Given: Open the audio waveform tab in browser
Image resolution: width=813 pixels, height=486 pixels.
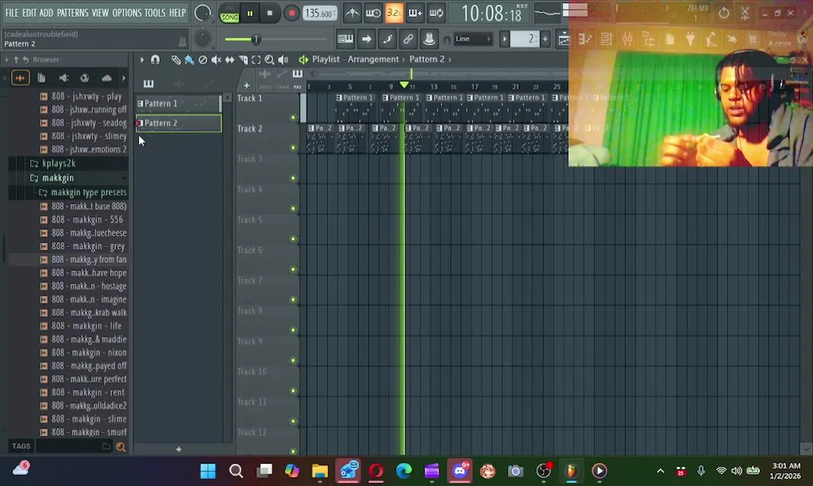Looking at the screenshot, I should (20, 78).
